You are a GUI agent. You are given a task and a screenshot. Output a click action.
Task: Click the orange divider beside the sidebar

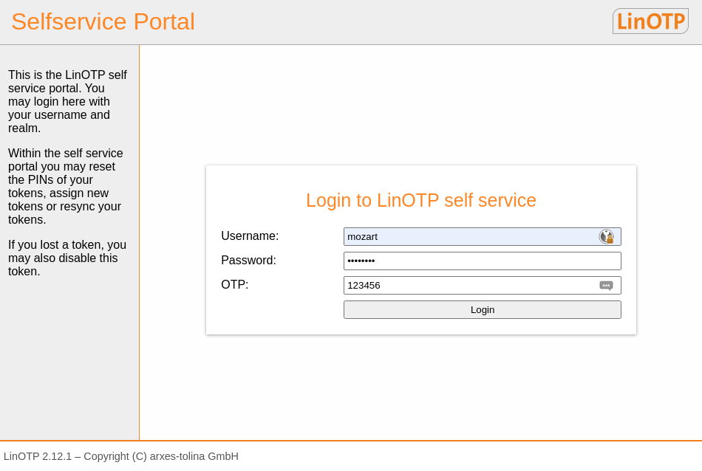point(139,244)
